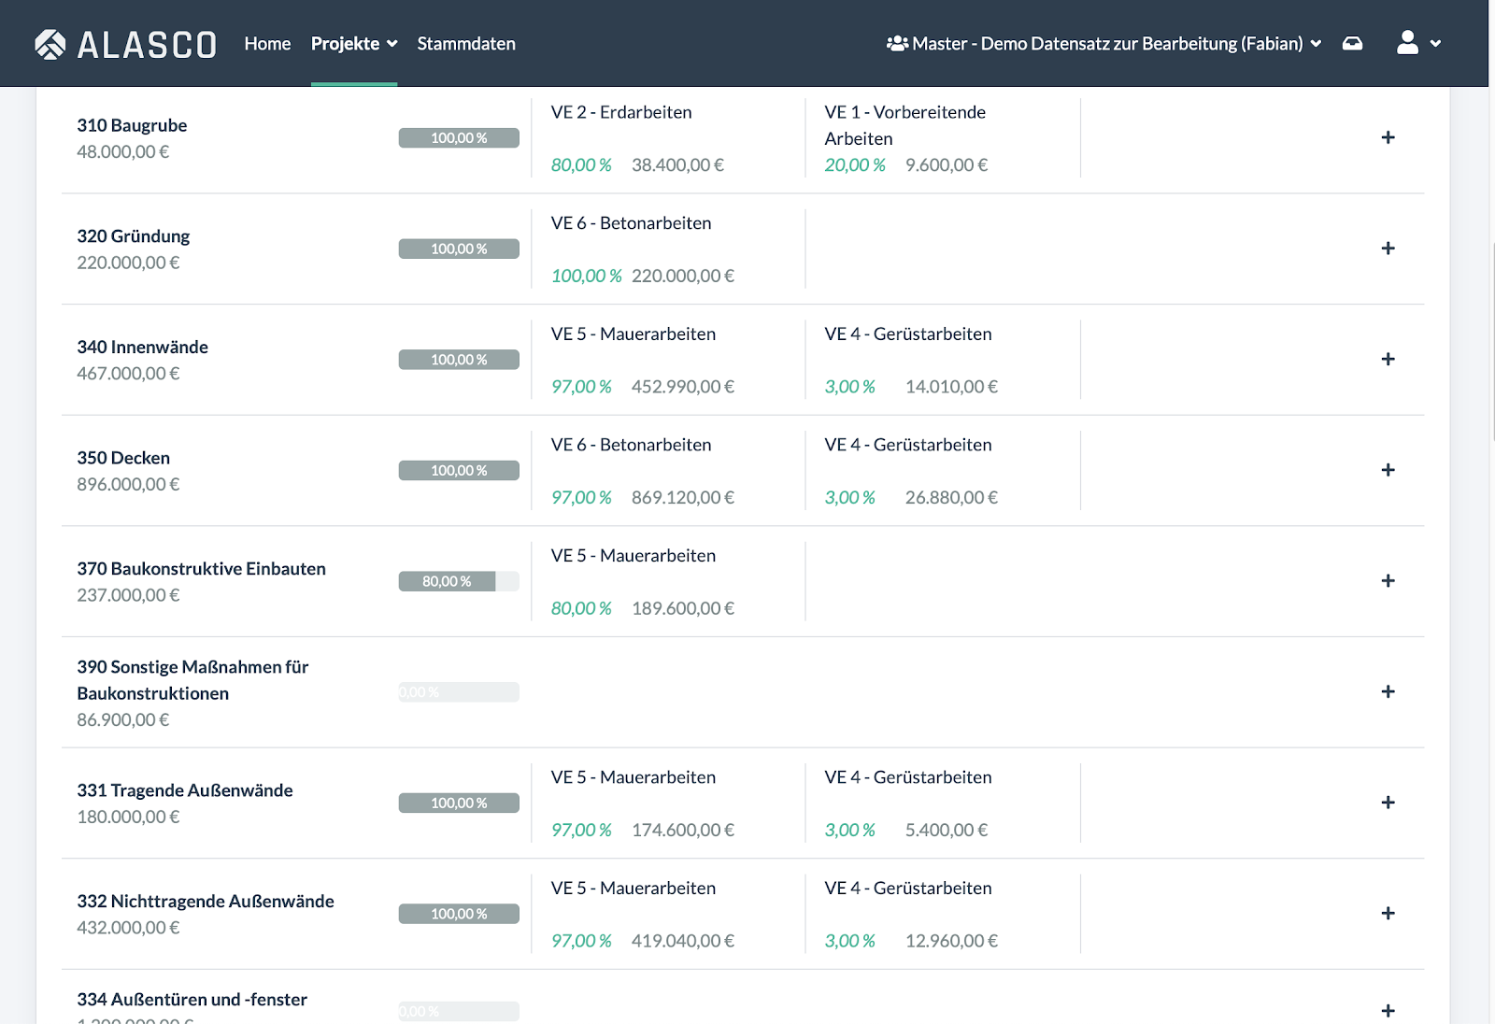Select the 350 Decken cost group title
The image size is (1495, 1024).
123,458
